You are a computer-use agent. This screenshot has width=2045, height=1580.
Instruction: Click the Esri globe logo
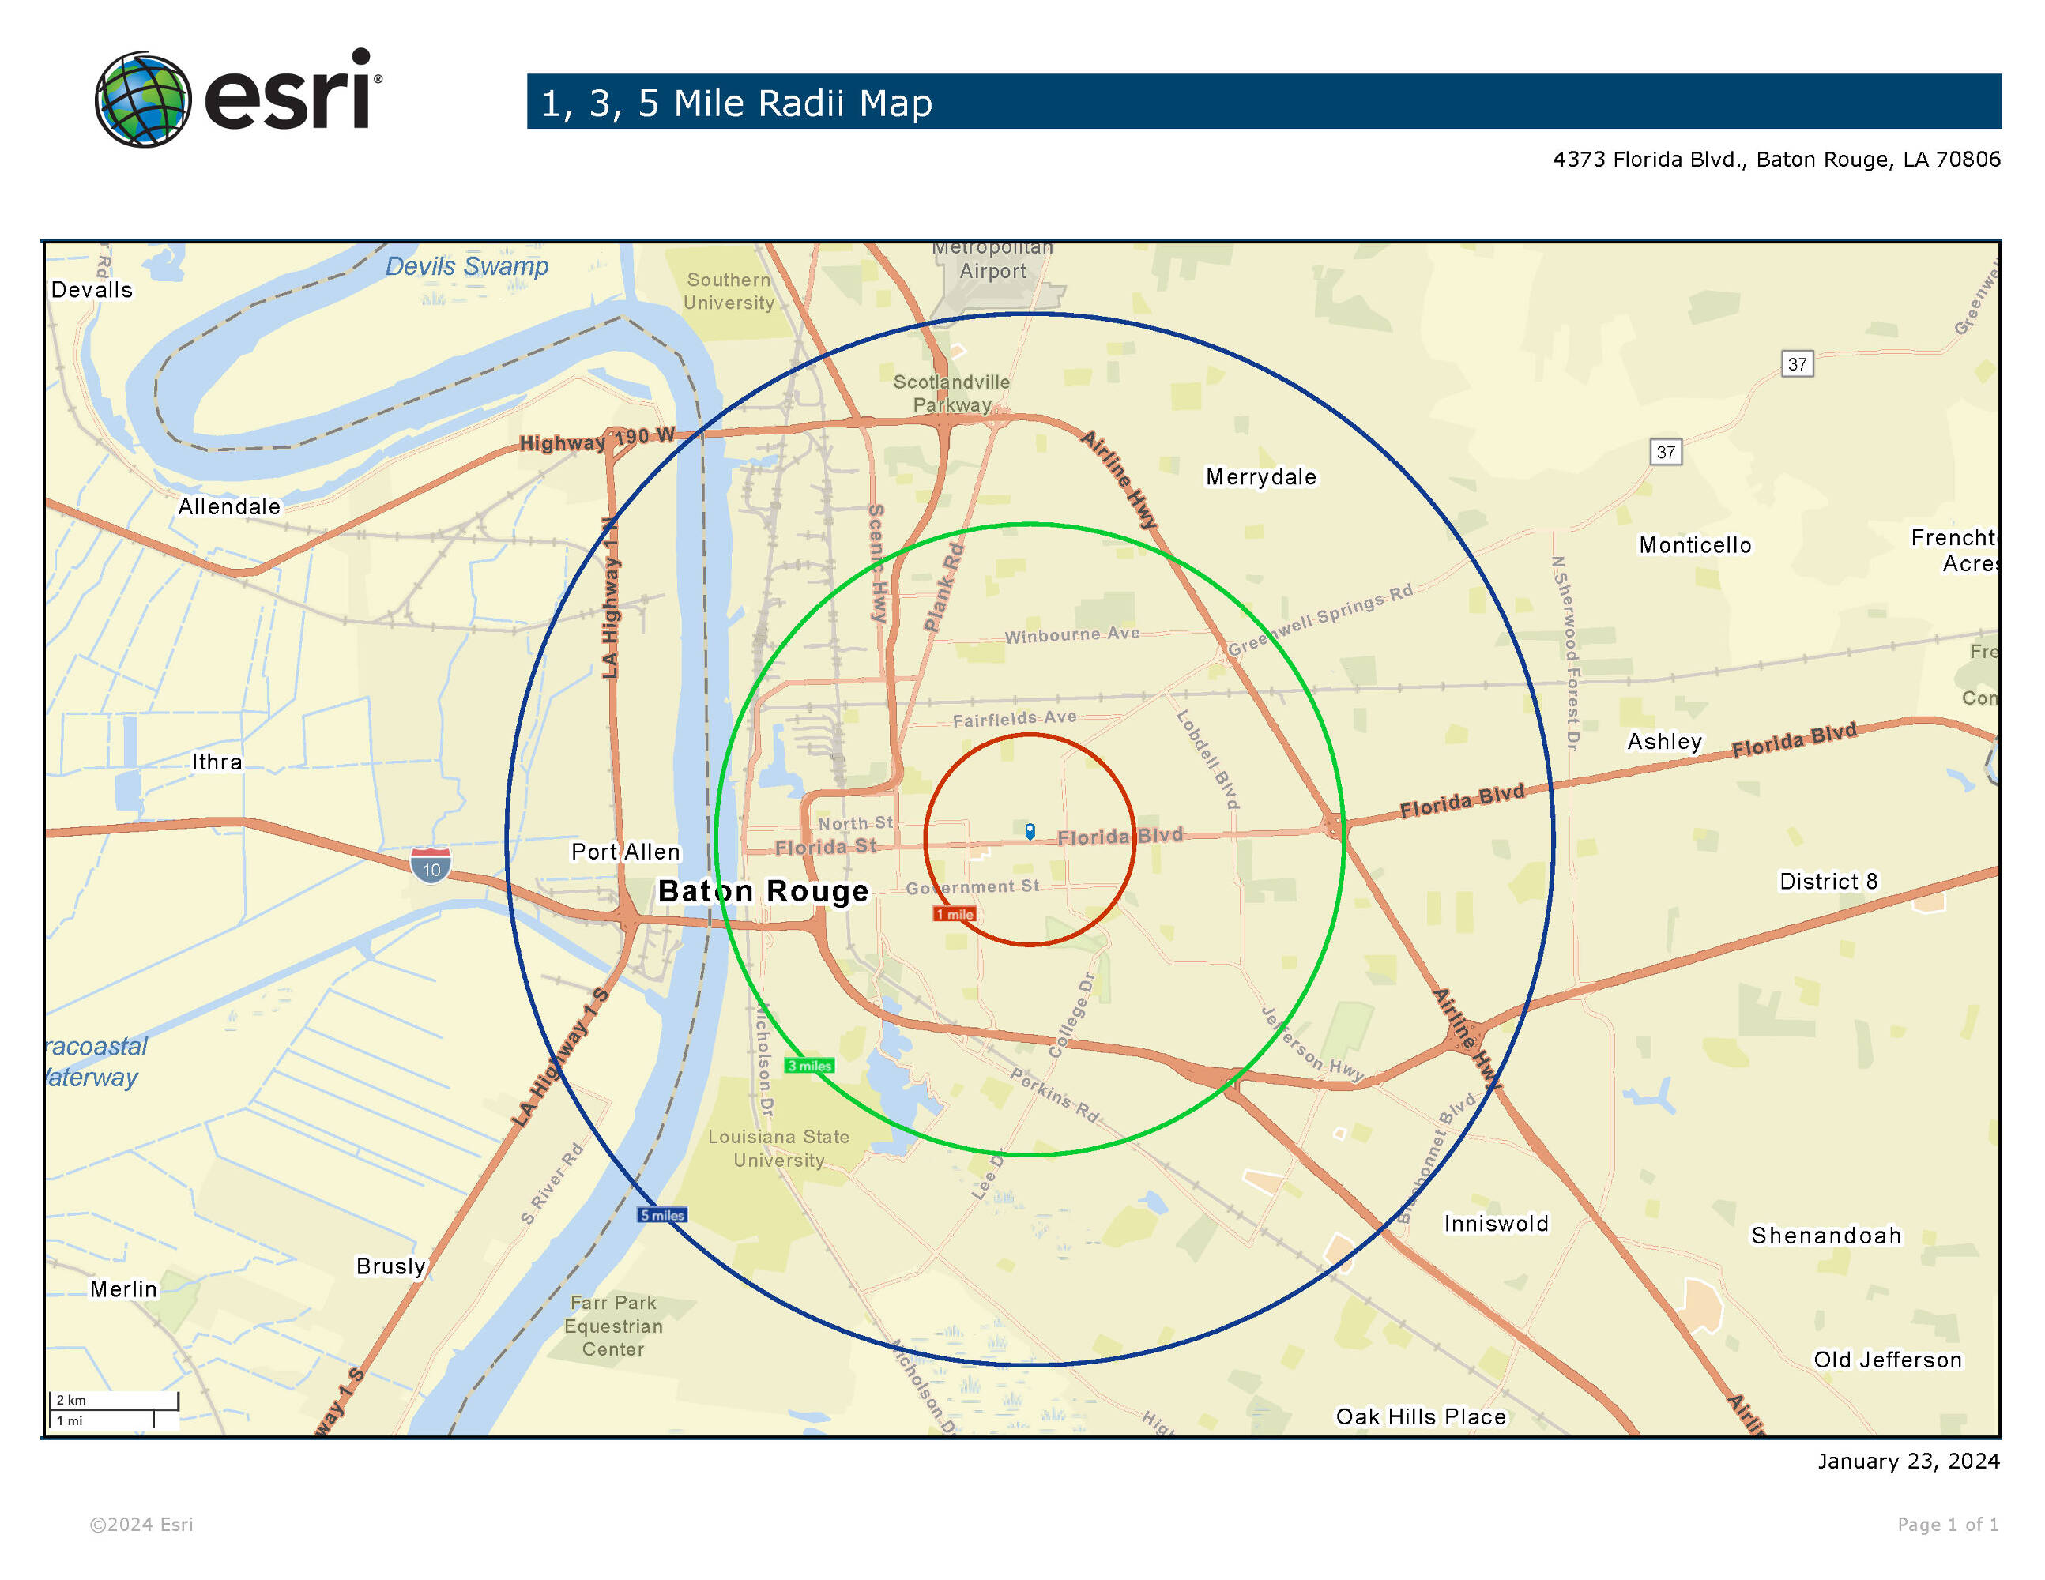click(x=143, y=100)
